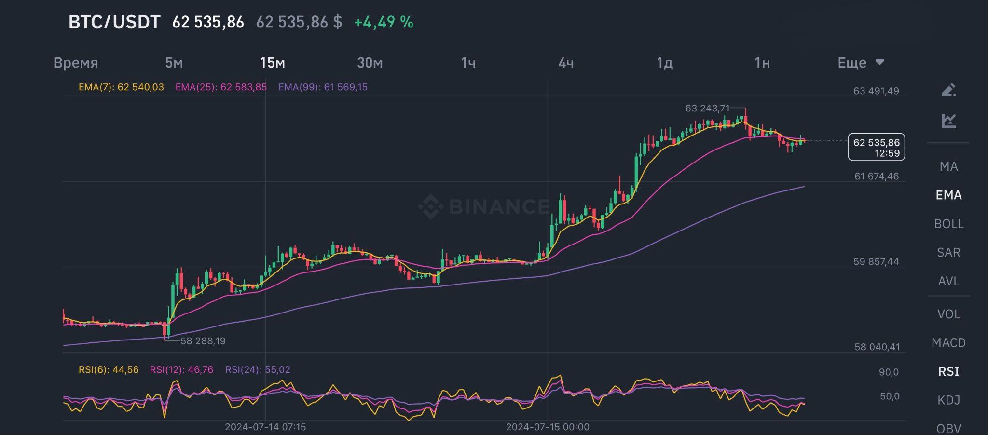Click the EMA(99) legend value
The image size is (988, 435).
coord(323,87)
